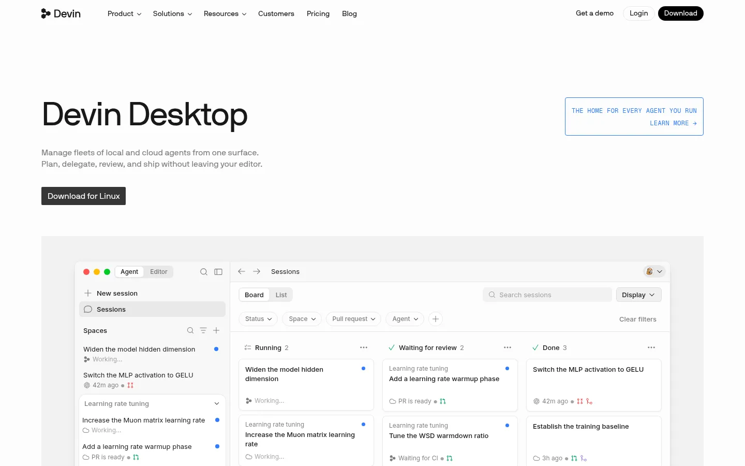Open the Done column more options
This screenshot has height=466, width=745.
(x=651, y=347)
